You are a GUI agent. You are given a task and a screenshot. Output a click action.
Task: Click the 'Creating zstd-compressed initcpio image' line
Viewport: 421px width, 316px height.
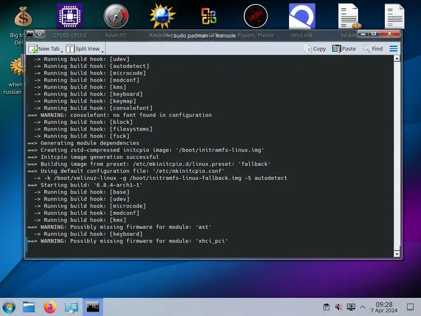click(146, 150)
